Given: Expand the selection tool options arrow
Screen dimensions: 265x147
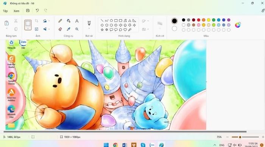Looking at the screenshot, I should [28, 29].
